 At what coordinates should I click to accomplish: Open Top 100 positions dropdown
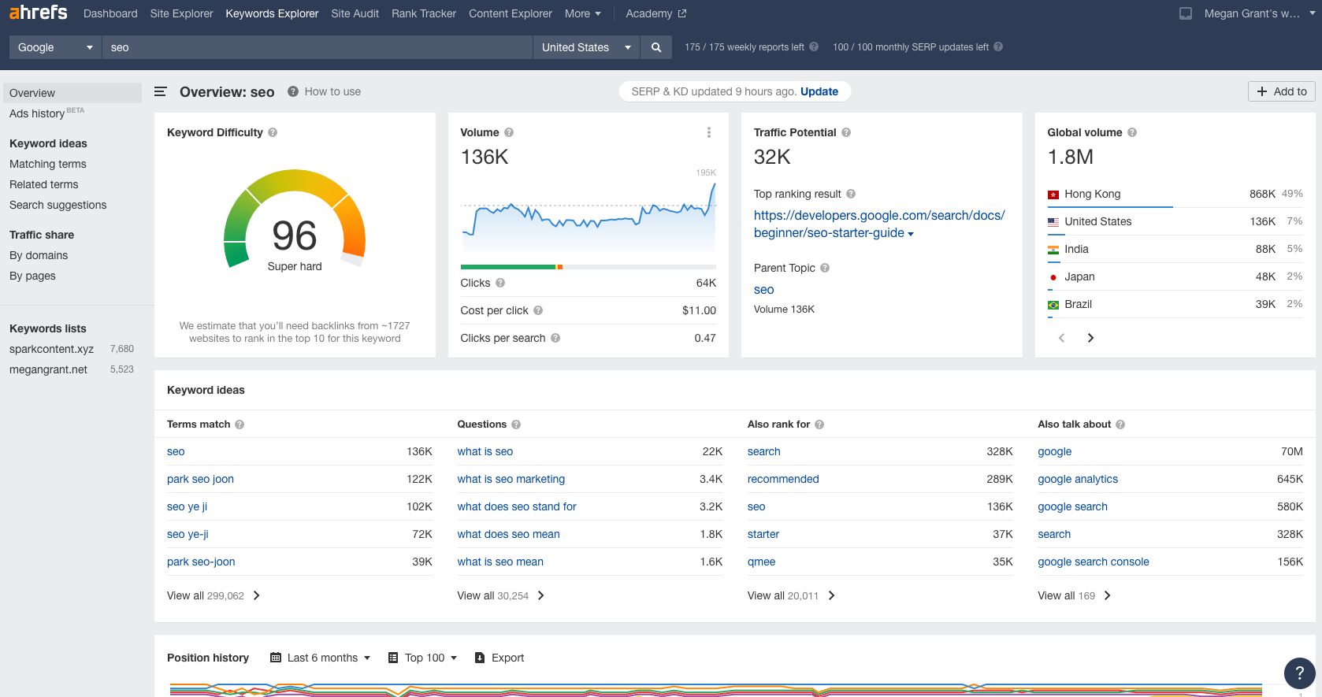(x=423, y=658)
